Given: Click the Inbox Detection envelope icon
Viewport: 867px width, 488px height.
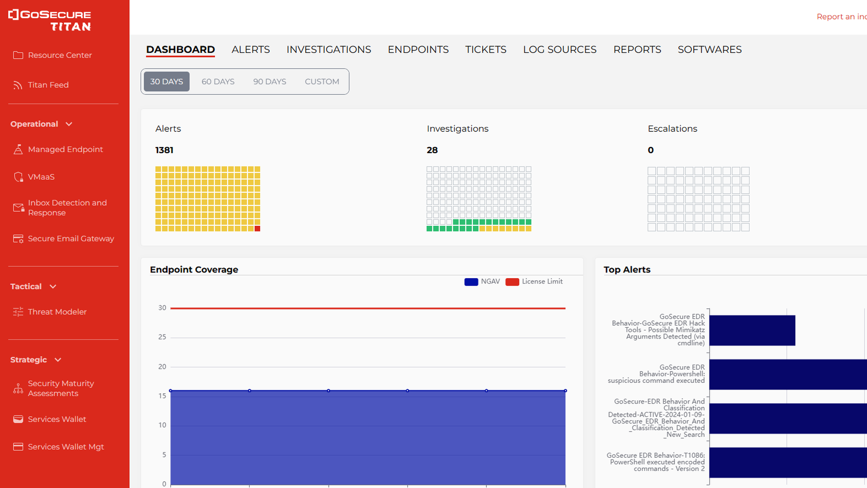Looking at the screenshot, I should (x=19, y=208).
